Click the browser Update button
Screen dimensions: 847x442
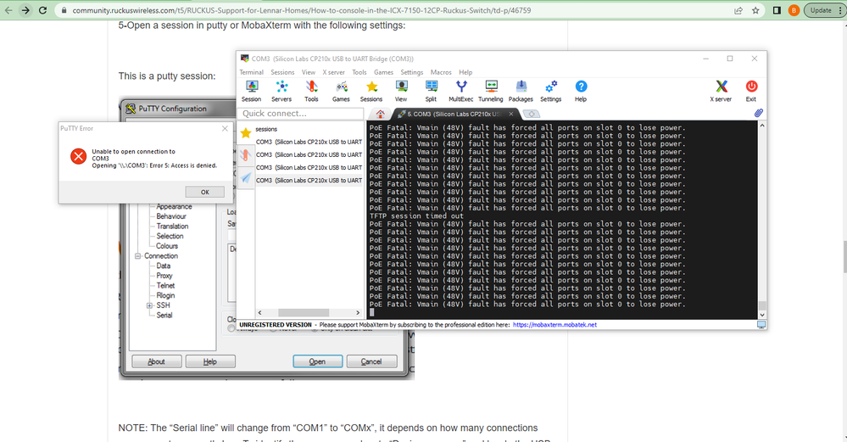(x=821, y=10)
